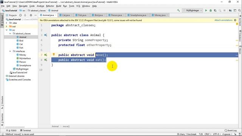Click Attach annotations link
Viewport: 242px width, 136px height.
click(223, 20)
